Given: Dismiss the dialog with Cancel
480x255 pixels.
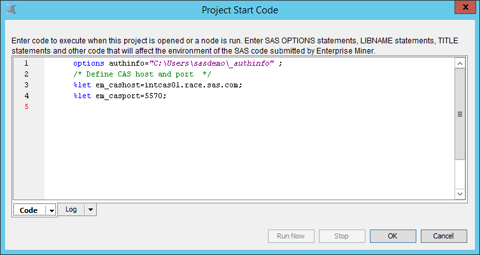Looking at the screenshot, I should [442, 236].
